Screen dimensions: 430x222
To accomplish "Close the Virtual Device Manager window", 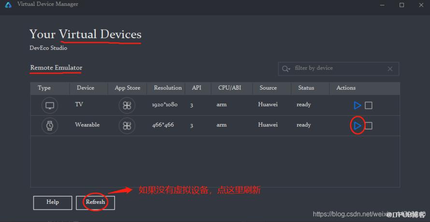I will [421, 5].
